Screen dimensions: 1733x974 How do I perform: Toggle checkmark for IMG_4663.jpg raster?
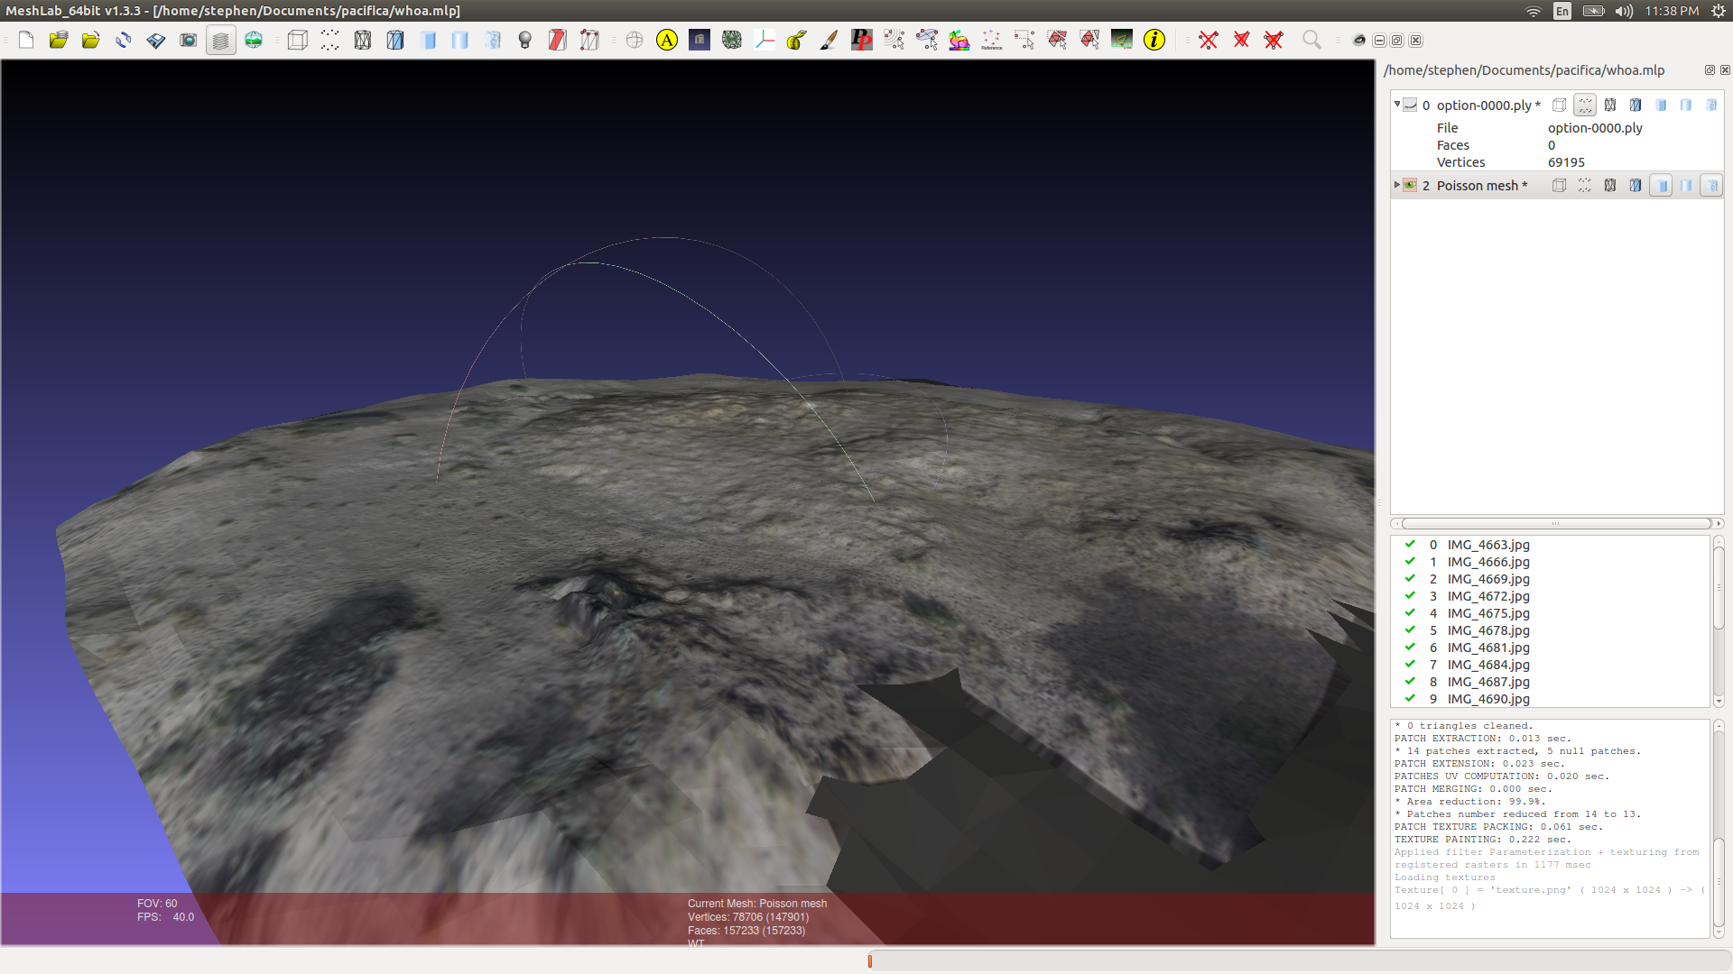tap(1410, 545)
